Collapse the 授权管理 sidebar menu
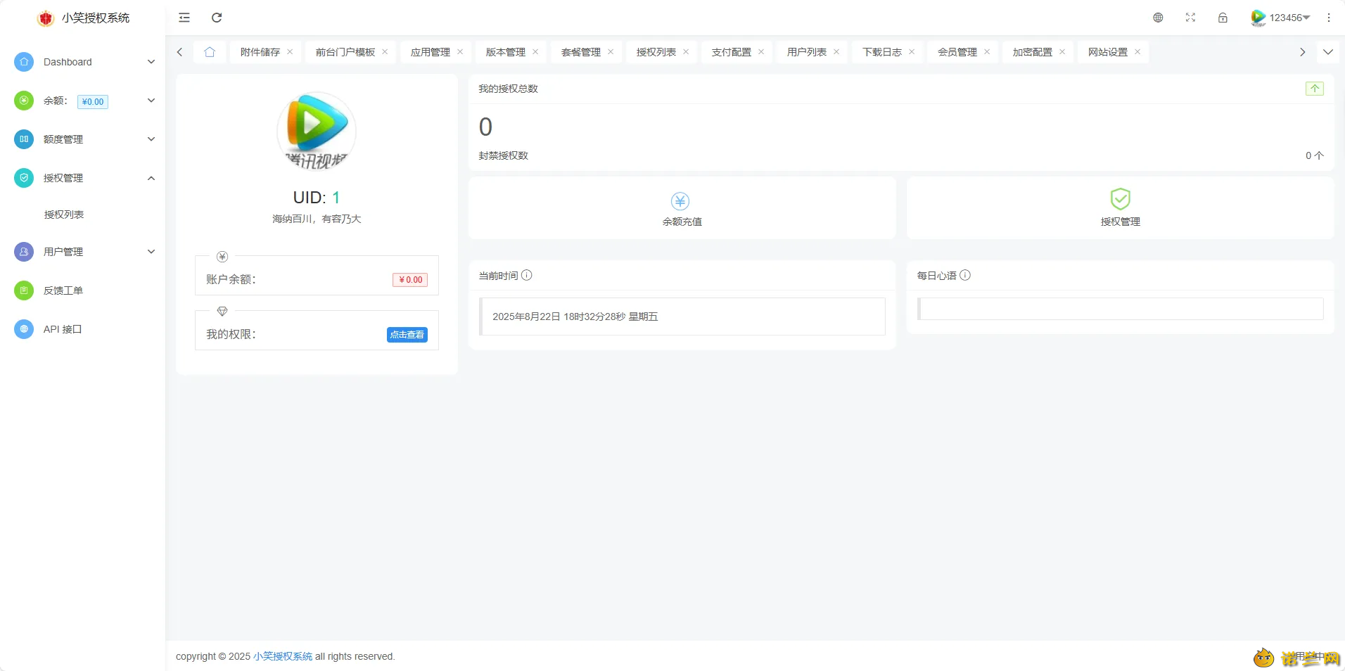The image size is (1345, 671). (82, 178)
